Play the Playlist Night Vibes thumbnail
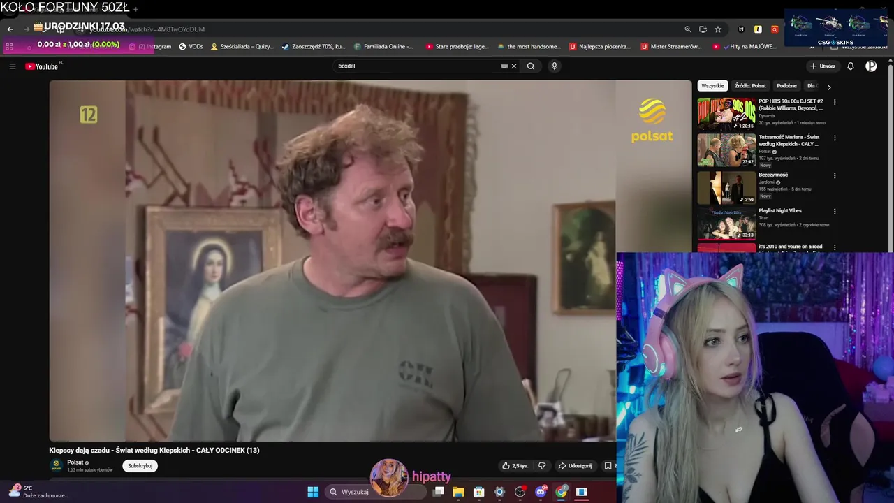The height and width of the screenshot is (503, 894). pyautogui.click(x=726, y=223)
